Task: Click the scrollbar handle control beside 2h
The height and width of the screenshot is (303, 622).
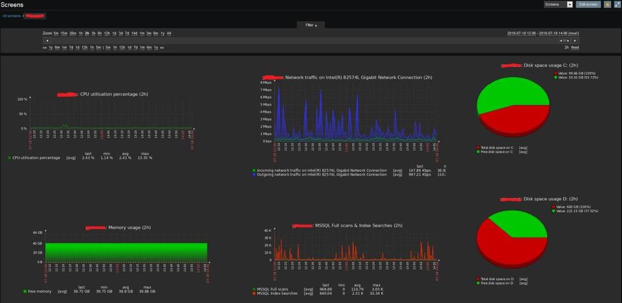Action: point(564,41)
